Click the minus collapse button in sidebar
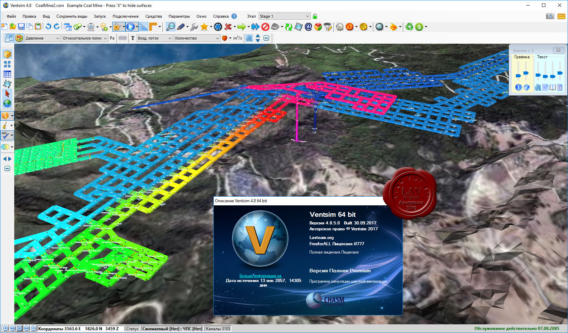This screenshot has height=333, width=568. point(7,169)
